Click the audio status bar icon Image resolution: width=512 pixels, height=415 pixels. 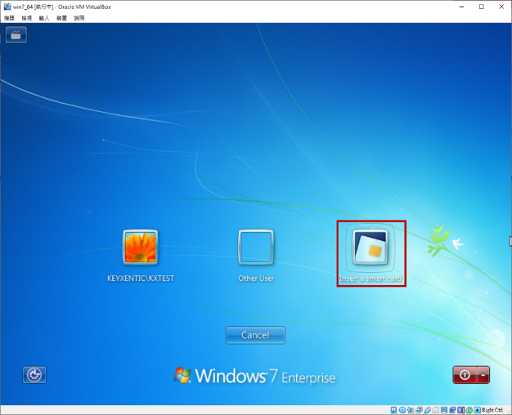point(411,410)
